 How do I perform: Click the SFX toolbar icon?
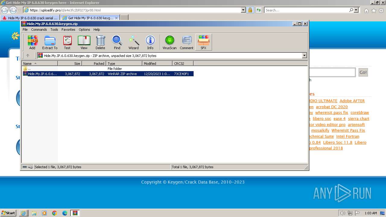[204, 42]
